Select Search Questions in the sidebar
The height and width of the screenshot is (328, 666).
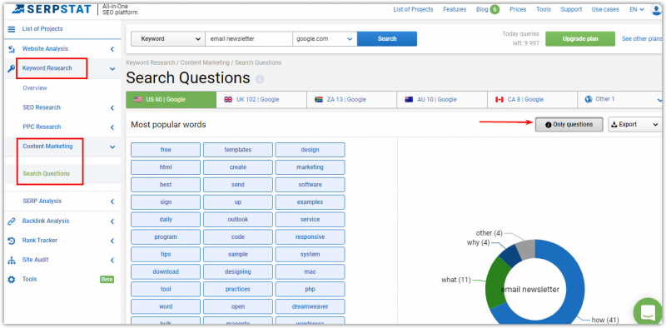coord(47,173)
